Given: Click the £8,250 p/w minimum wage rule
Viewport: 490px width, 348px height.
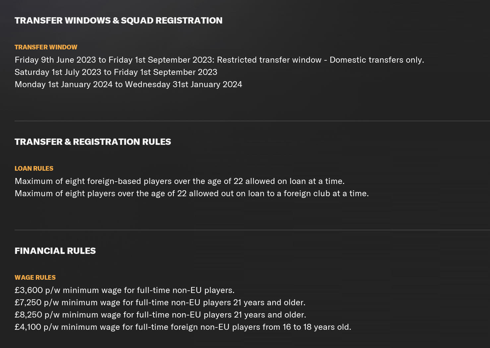Looking at the screenshot, I should pos(160,315).
